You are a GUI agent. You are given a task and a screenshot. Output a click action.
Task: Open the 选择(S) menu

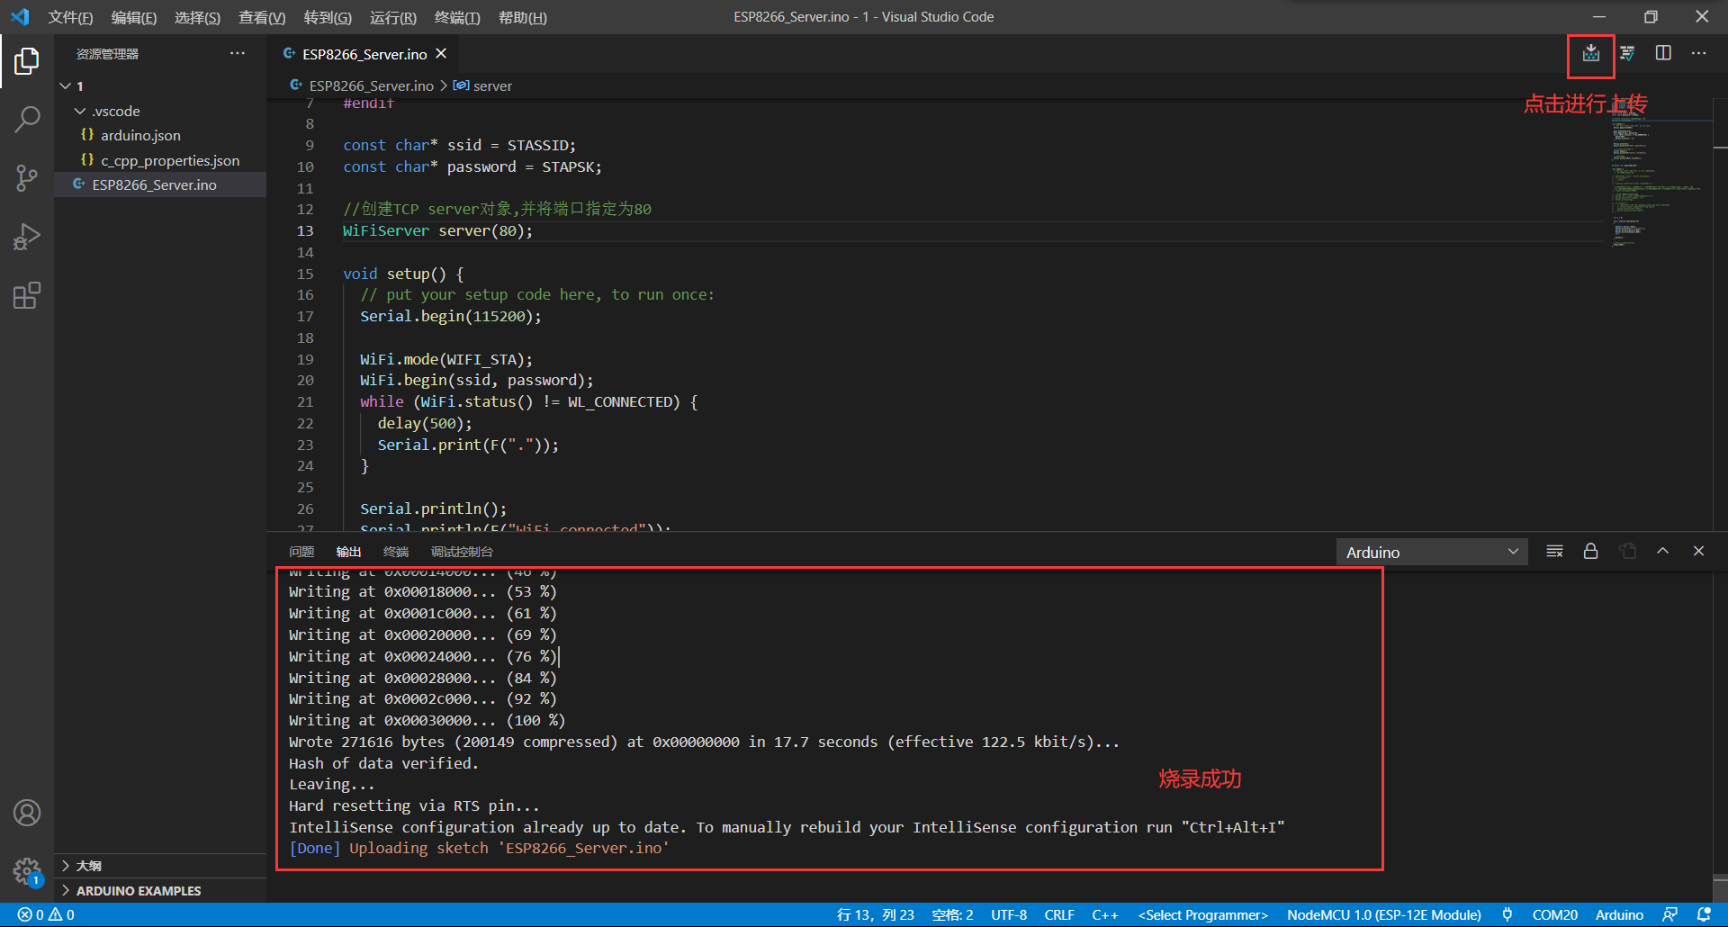pyautogui.click(x=197, y=18)
